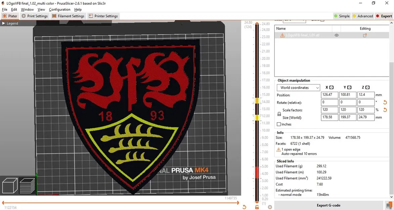The height and width of the screenshot is (210, 394).
Task: Click the 15h48m print time value
Action: pos(323,195)
